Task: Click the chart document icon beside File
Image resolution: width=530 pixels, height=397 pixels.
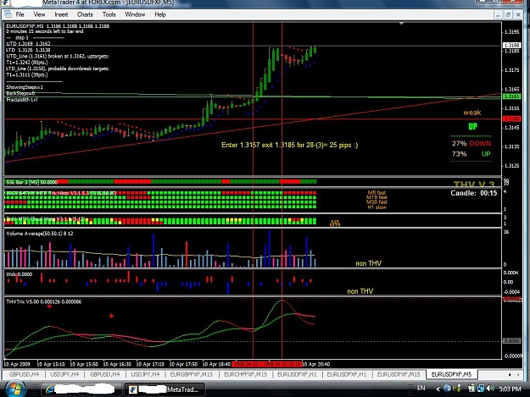Action: 8,14
